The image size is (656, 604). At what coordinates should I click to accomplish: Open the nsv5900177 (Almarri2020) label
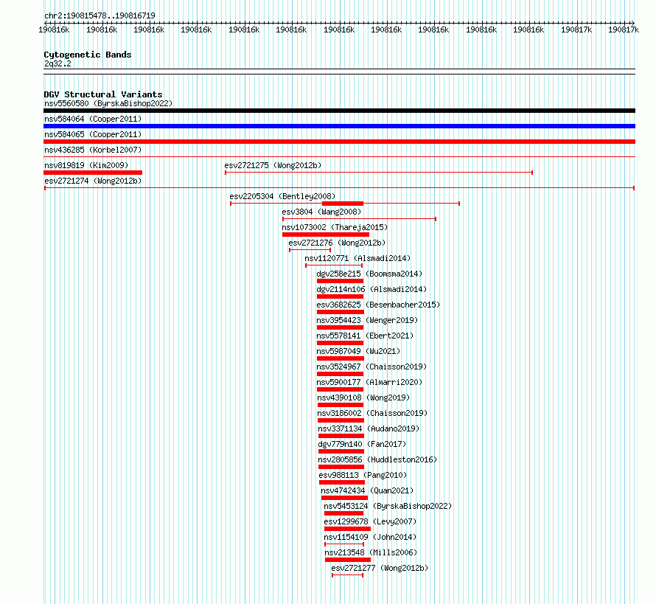pyautogui.click(x=369, y=382)
